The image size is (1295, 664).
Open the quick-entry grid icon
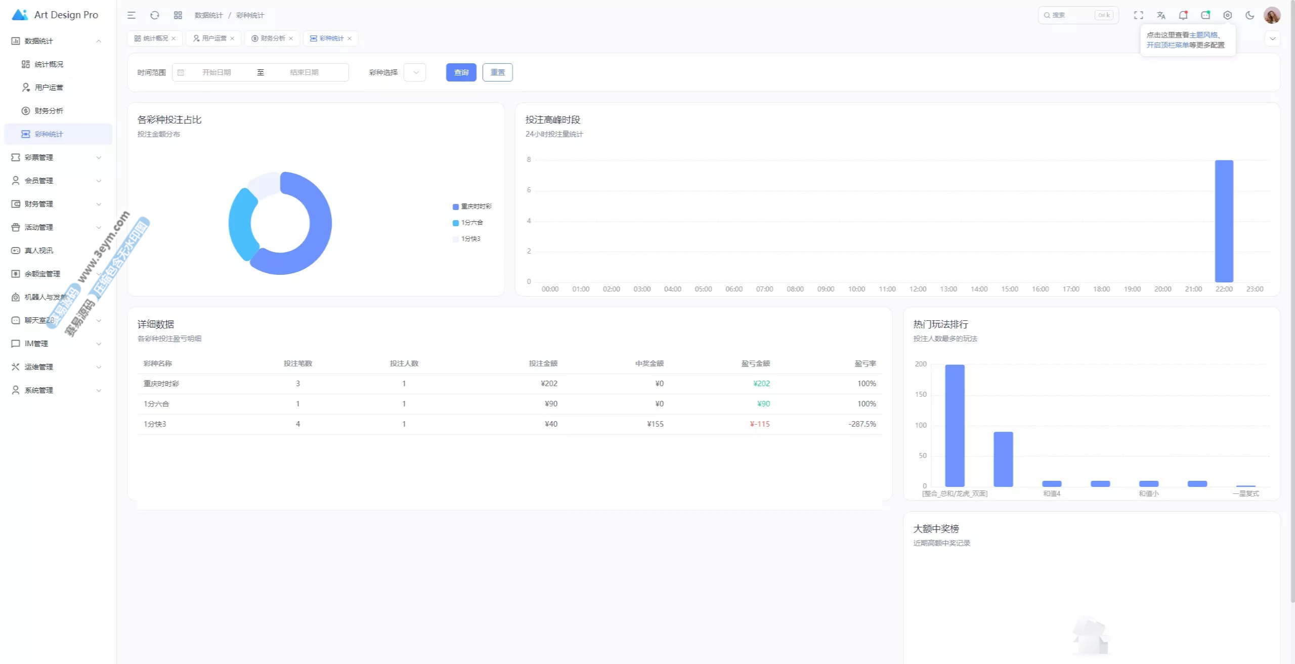tap(178, 15)
